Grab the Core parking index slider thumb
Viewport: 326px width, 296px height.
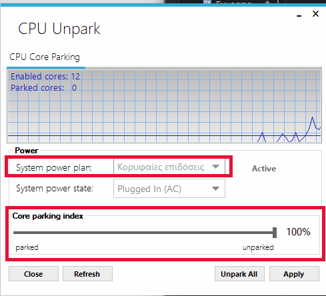click(275, 233)
